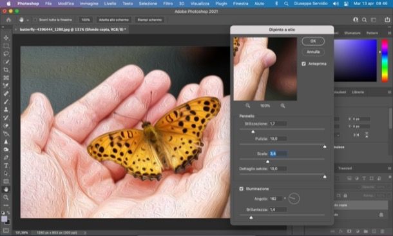Image resolution: width=393 pixels, height=236 pixels.
Task: Switch to the Tracciati panel tab
Action: click(x=345, y=168)
